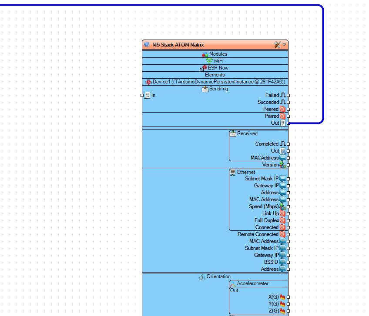Click the Modules icon
Image resolution: width=369 pixels, height=316 pixels.
(205, 54)
